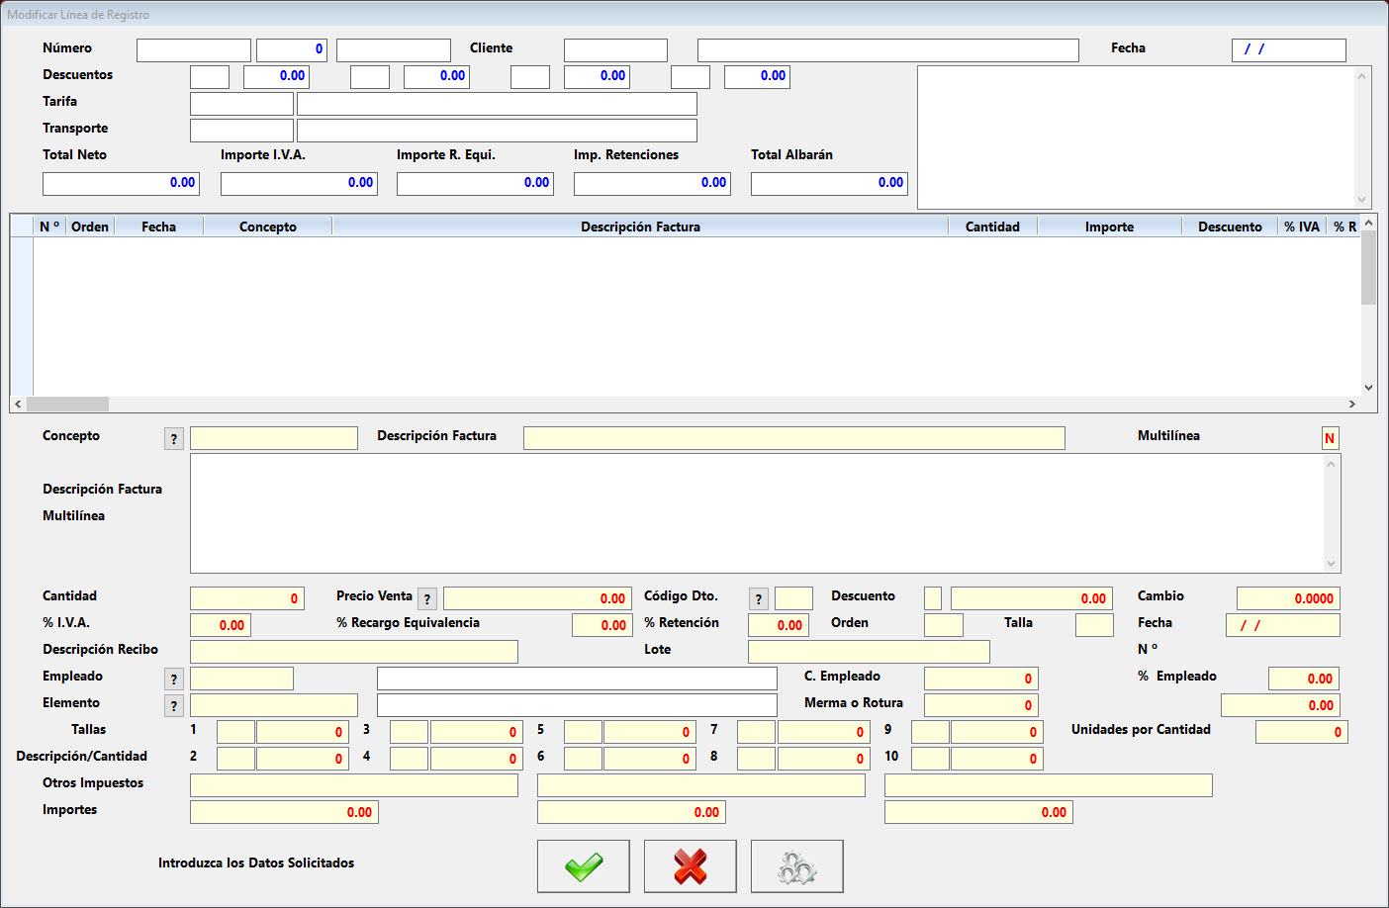The width and height of the screenshot is (1389, 908).
Task: Toggle the Multilínea N indicator field
Action: 1331,438
